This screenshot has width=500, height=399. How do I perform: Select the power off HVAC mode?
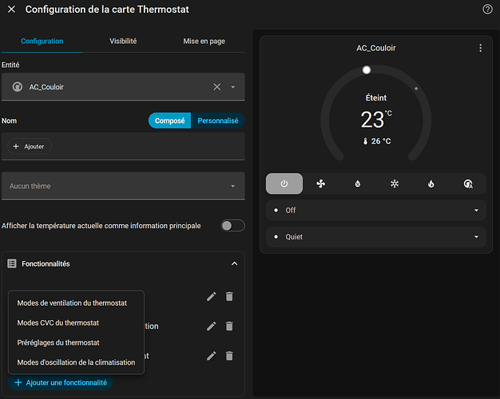tap(284, 184)
